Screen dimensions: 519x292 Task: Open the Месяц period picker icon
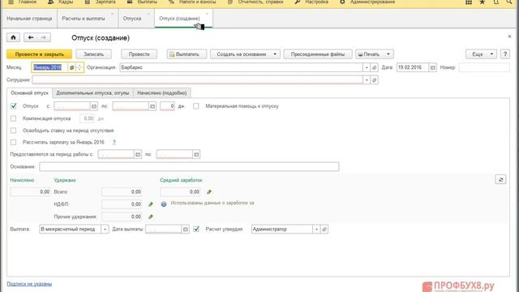pos(71,67)
